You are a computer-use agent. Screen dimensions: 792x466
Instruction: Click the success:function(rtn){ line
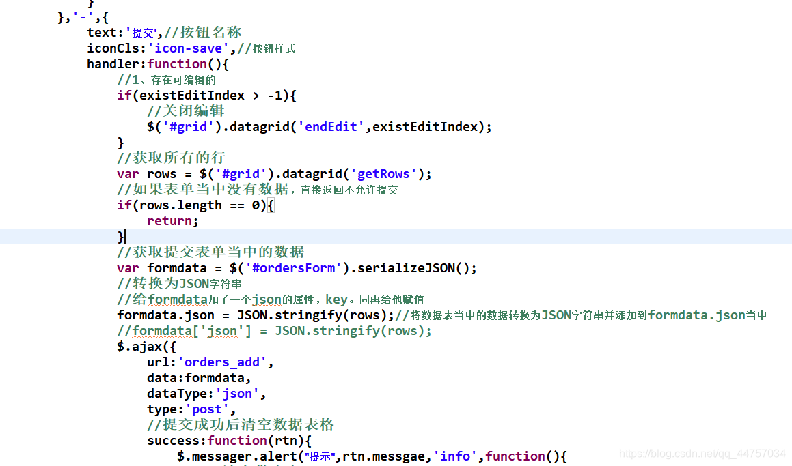point(230,441)
